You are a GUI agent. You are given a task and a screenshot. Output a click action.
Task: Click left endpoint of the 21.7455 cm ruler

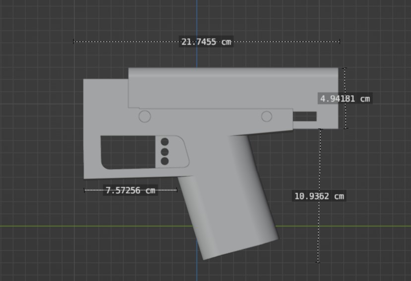tap(74, 42)
